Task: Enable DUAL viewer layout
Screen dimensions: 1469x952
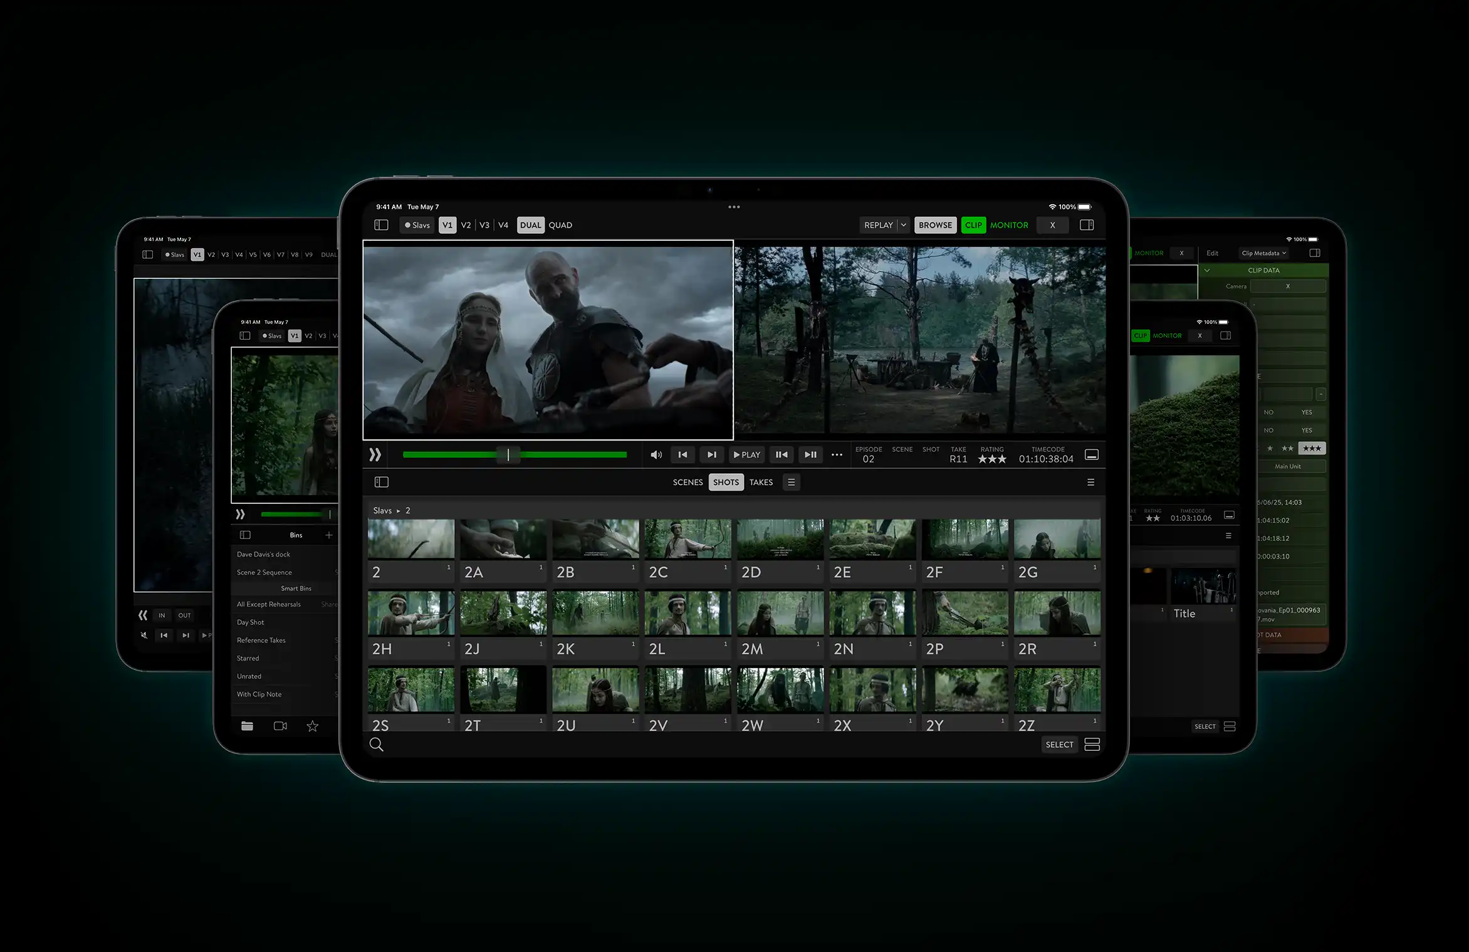Action: point(530,225)
